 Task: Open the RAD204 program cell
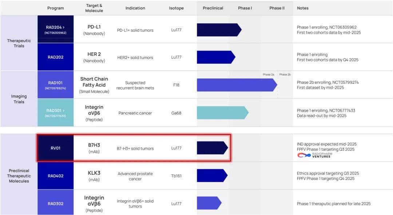55,29
